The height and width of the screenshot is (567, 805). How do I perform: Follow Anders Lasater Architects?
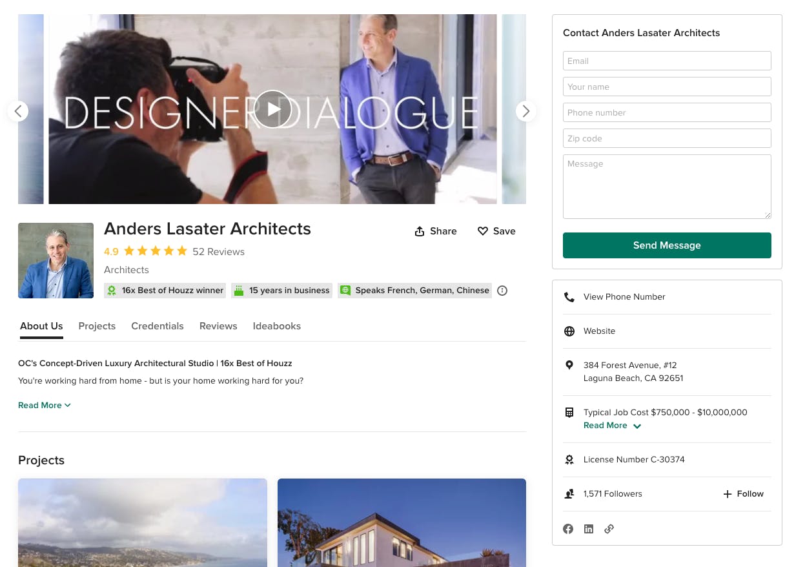tap(743, 494)
